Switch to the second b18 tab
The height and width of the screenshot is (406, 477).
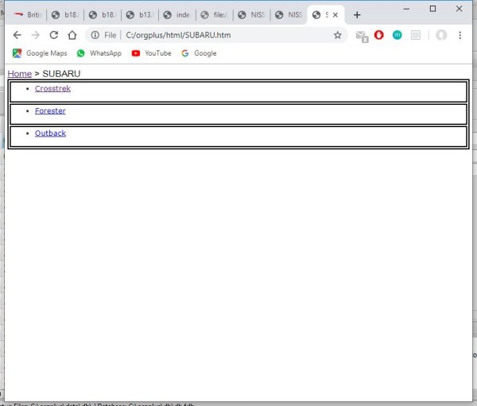(103, 15)
